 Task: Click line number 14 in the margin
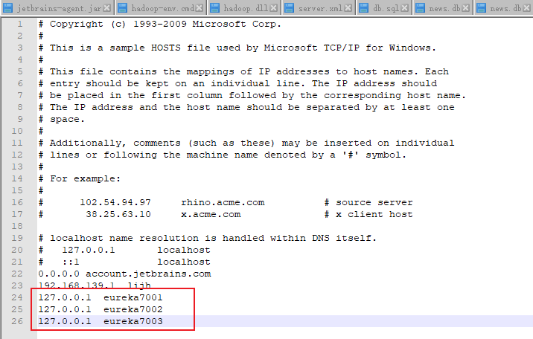[x=17, y=178]
